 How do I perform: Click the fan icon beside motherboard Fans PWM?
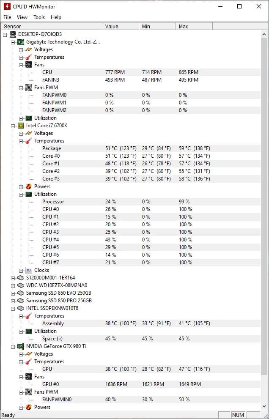point(29,88)
